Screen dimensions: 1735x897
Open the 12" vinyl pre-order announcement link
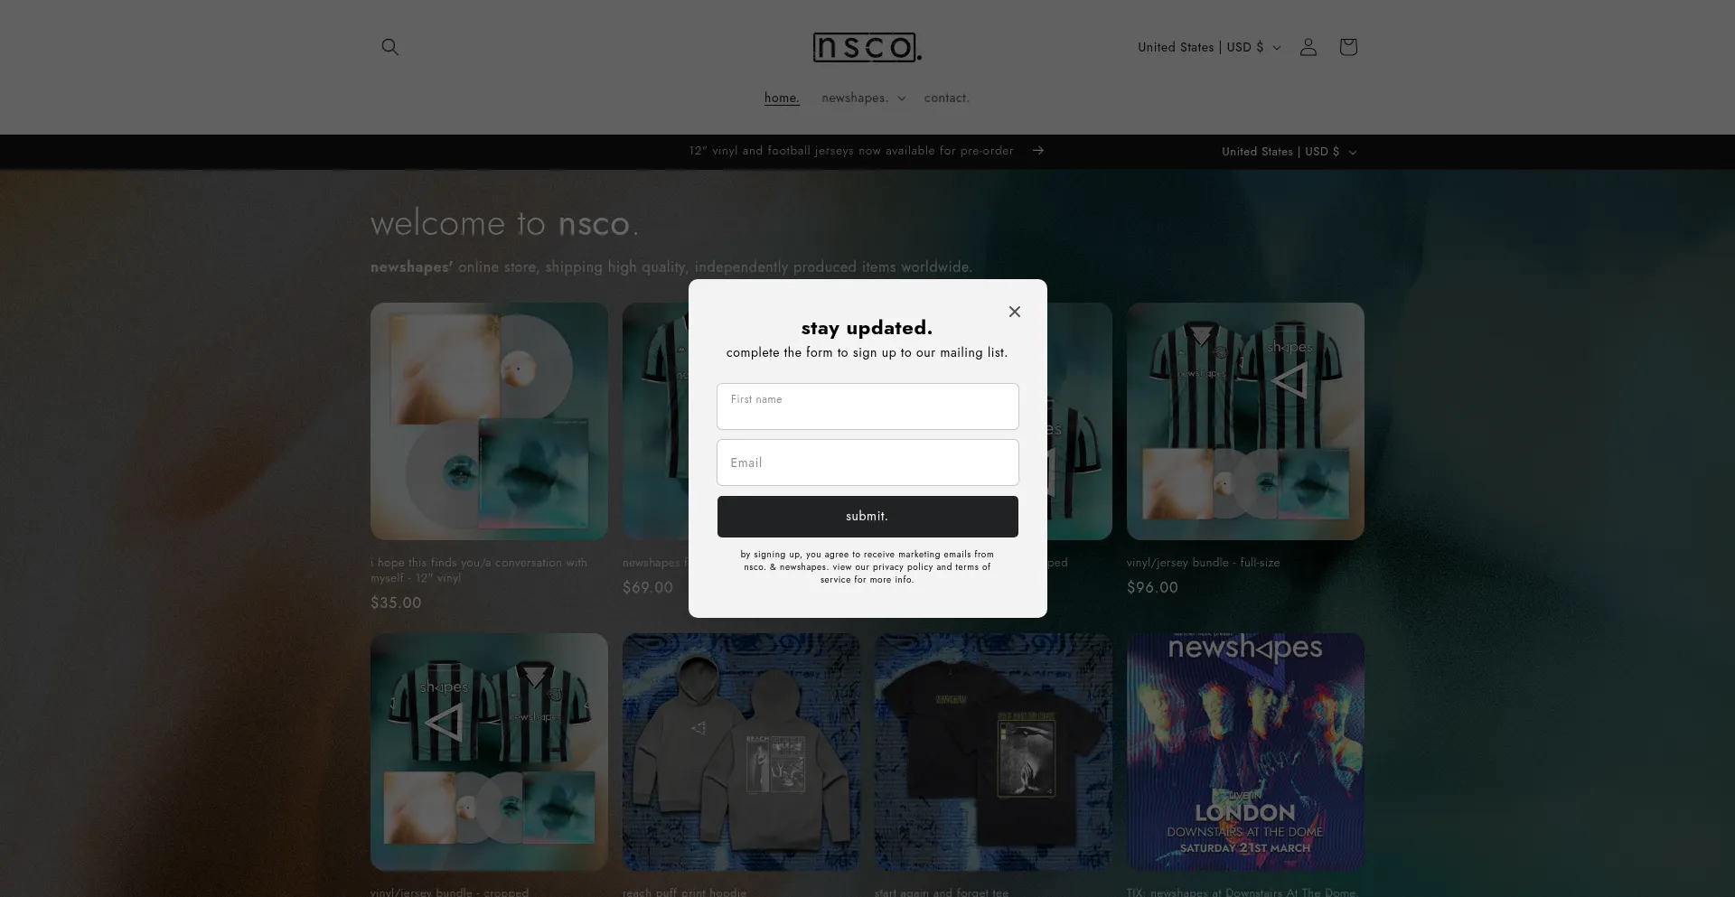click(849, 151)
